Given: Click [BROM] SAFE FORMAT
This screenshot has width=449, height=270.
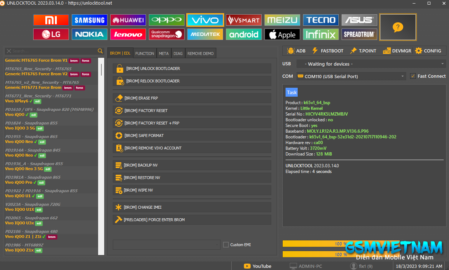Looking at the screenshot, I should pyautogui.click(x=192, y=136).
